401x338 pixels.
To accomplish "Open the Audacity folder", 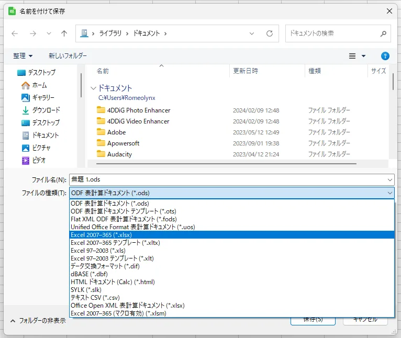I will tap(119, 154).
